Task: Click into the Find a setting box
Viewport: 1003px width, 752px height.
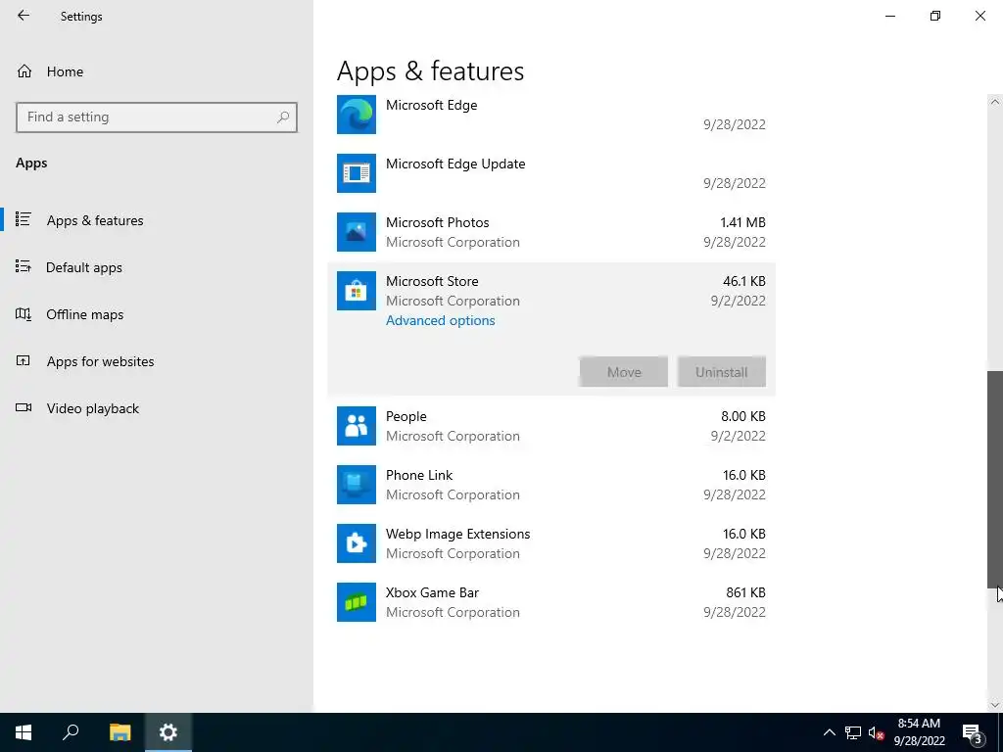Action: coord(157,117)
